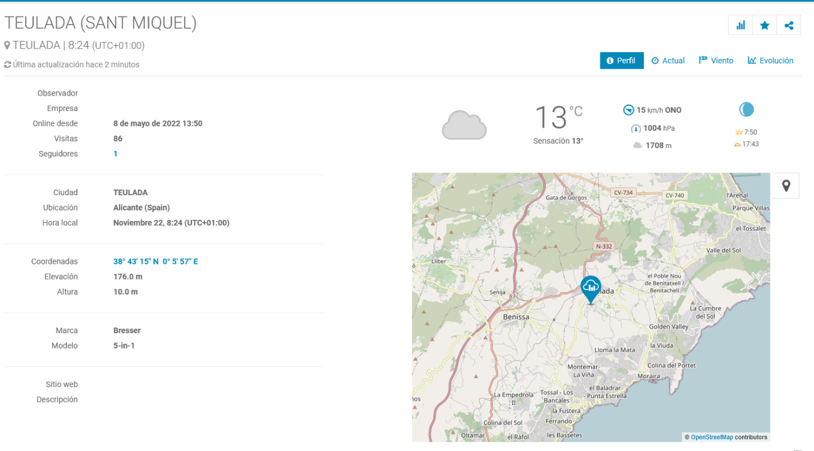Click Moraira label on the map
This screenshot has height=451, width=814.
click(x=649, y=376)
